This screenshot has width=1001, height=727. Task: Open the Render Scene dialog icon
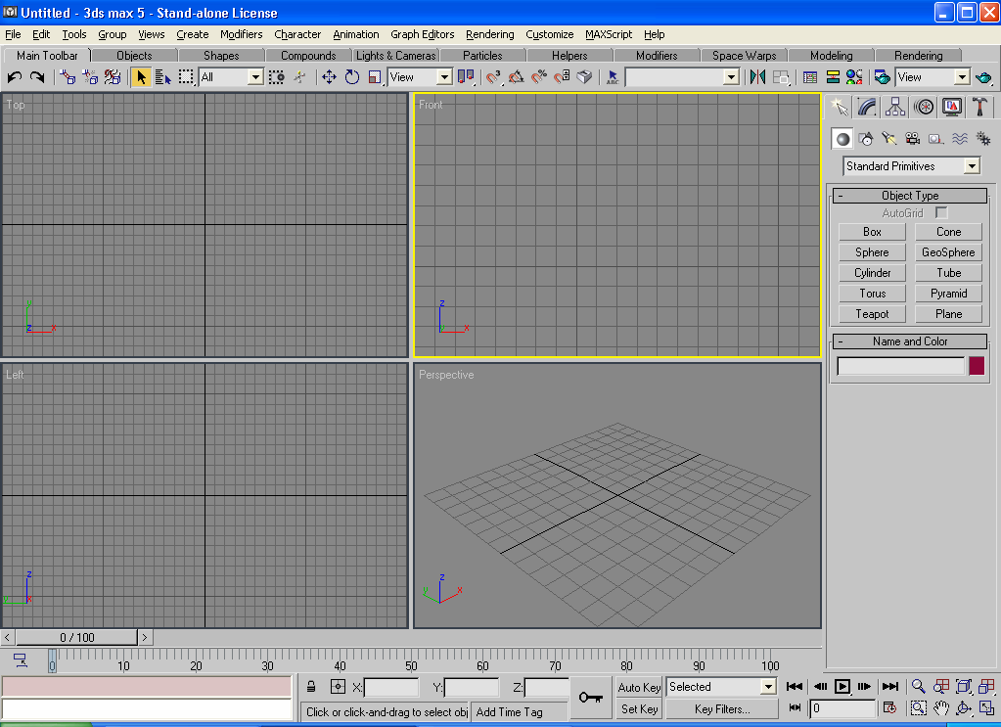tap(883, 77)
